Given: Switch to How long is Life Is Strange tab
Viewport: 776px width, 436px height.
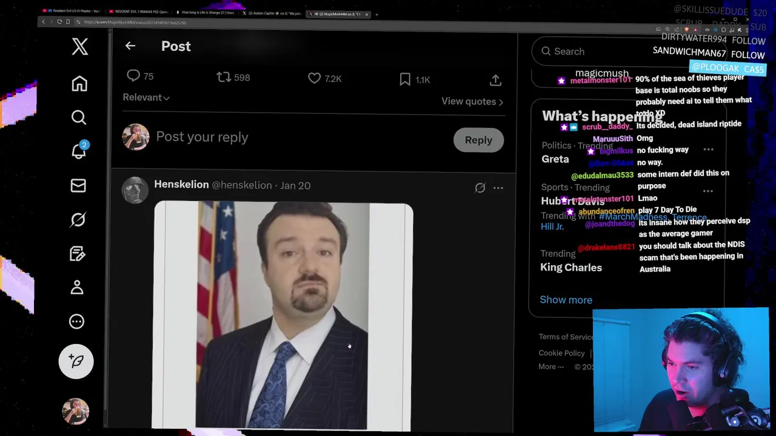Looking at the screenshot, I should click(206, 12).
